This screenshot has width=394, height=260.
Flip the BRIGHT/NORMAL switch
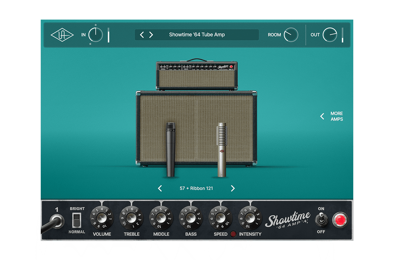(x=77, y=220)
